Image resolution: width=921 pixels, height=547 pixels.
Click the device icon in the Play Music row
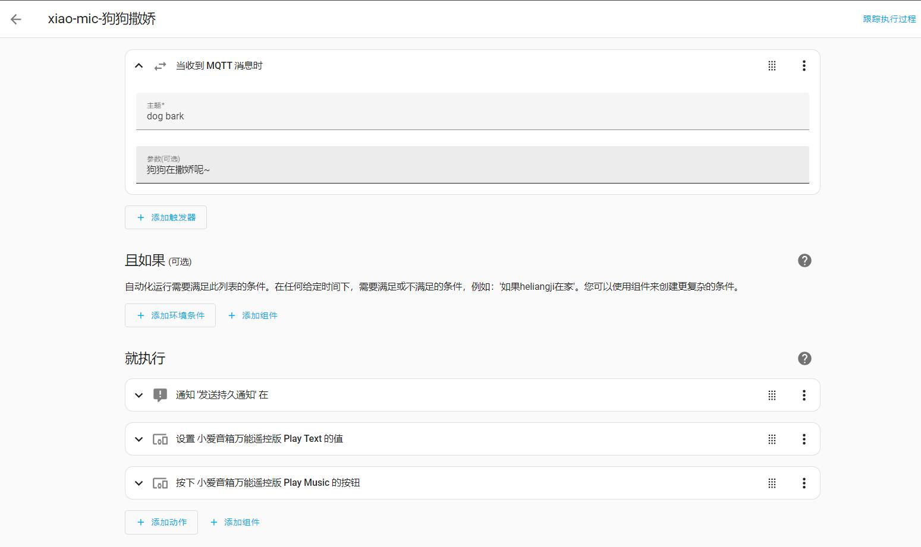coord(160,483)
